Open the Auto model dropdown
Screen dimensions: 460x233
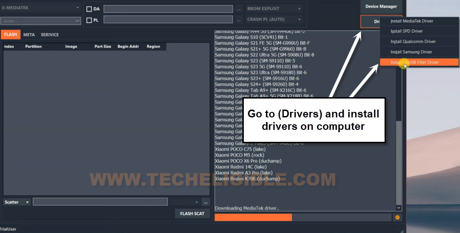pyautogui.click(x=40, y=21)
